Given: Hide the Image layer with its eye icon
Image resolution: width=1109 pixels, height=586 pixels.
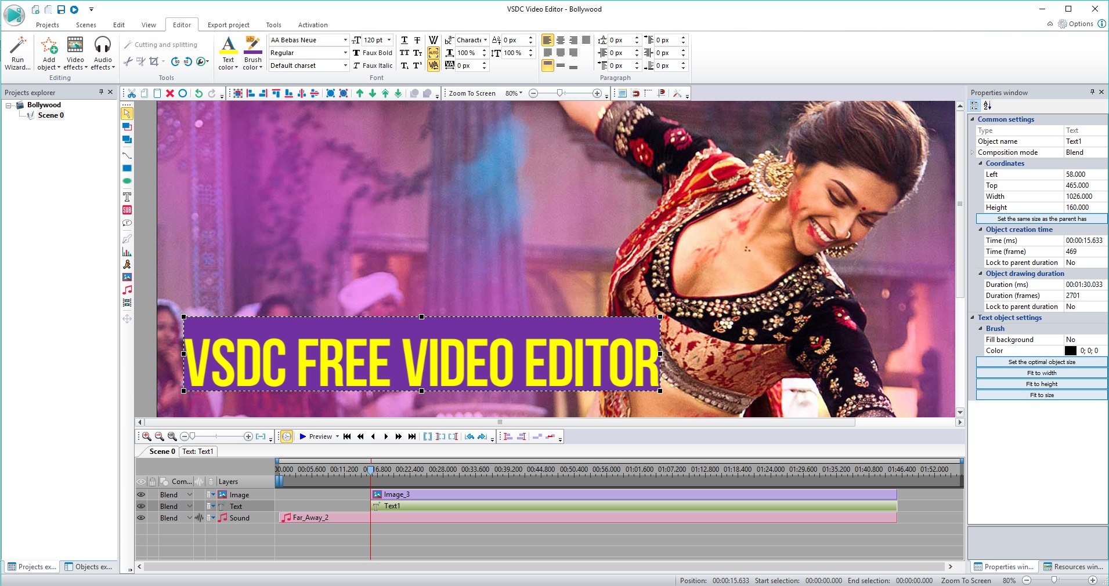Looking at the screenshot, I should tap(141, 495).
